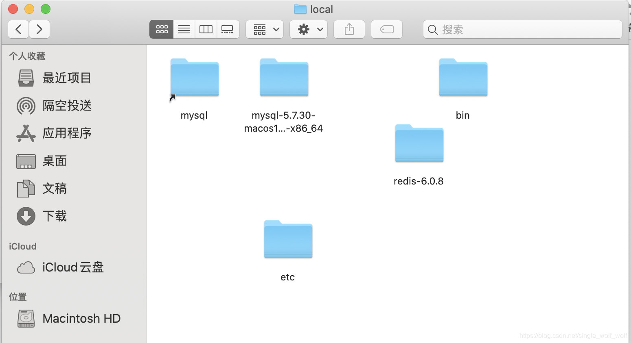
Task: Click the 最近项目 (Recents) sidebar icon
Action: point(26,78)
